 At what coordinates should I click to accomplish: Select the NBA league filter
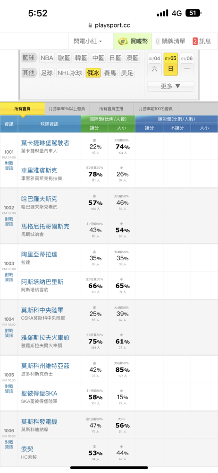(47, 58)
